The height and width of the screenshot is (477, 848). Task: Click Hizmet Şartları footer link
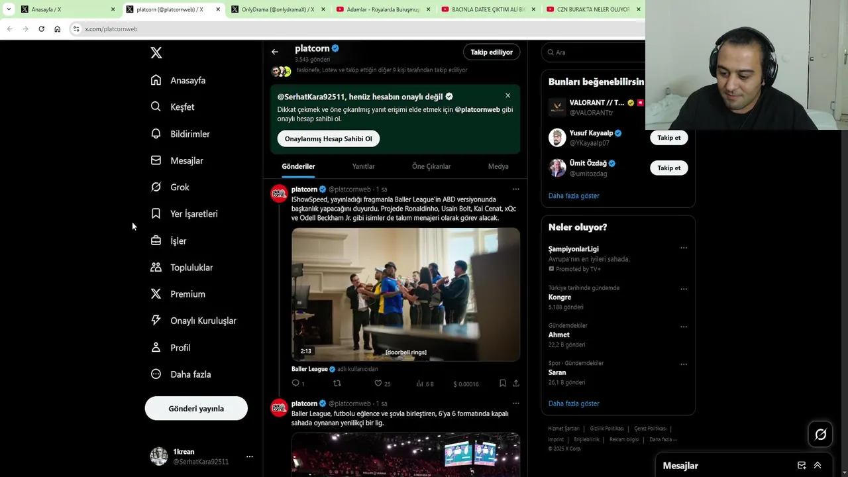[563, 429]
